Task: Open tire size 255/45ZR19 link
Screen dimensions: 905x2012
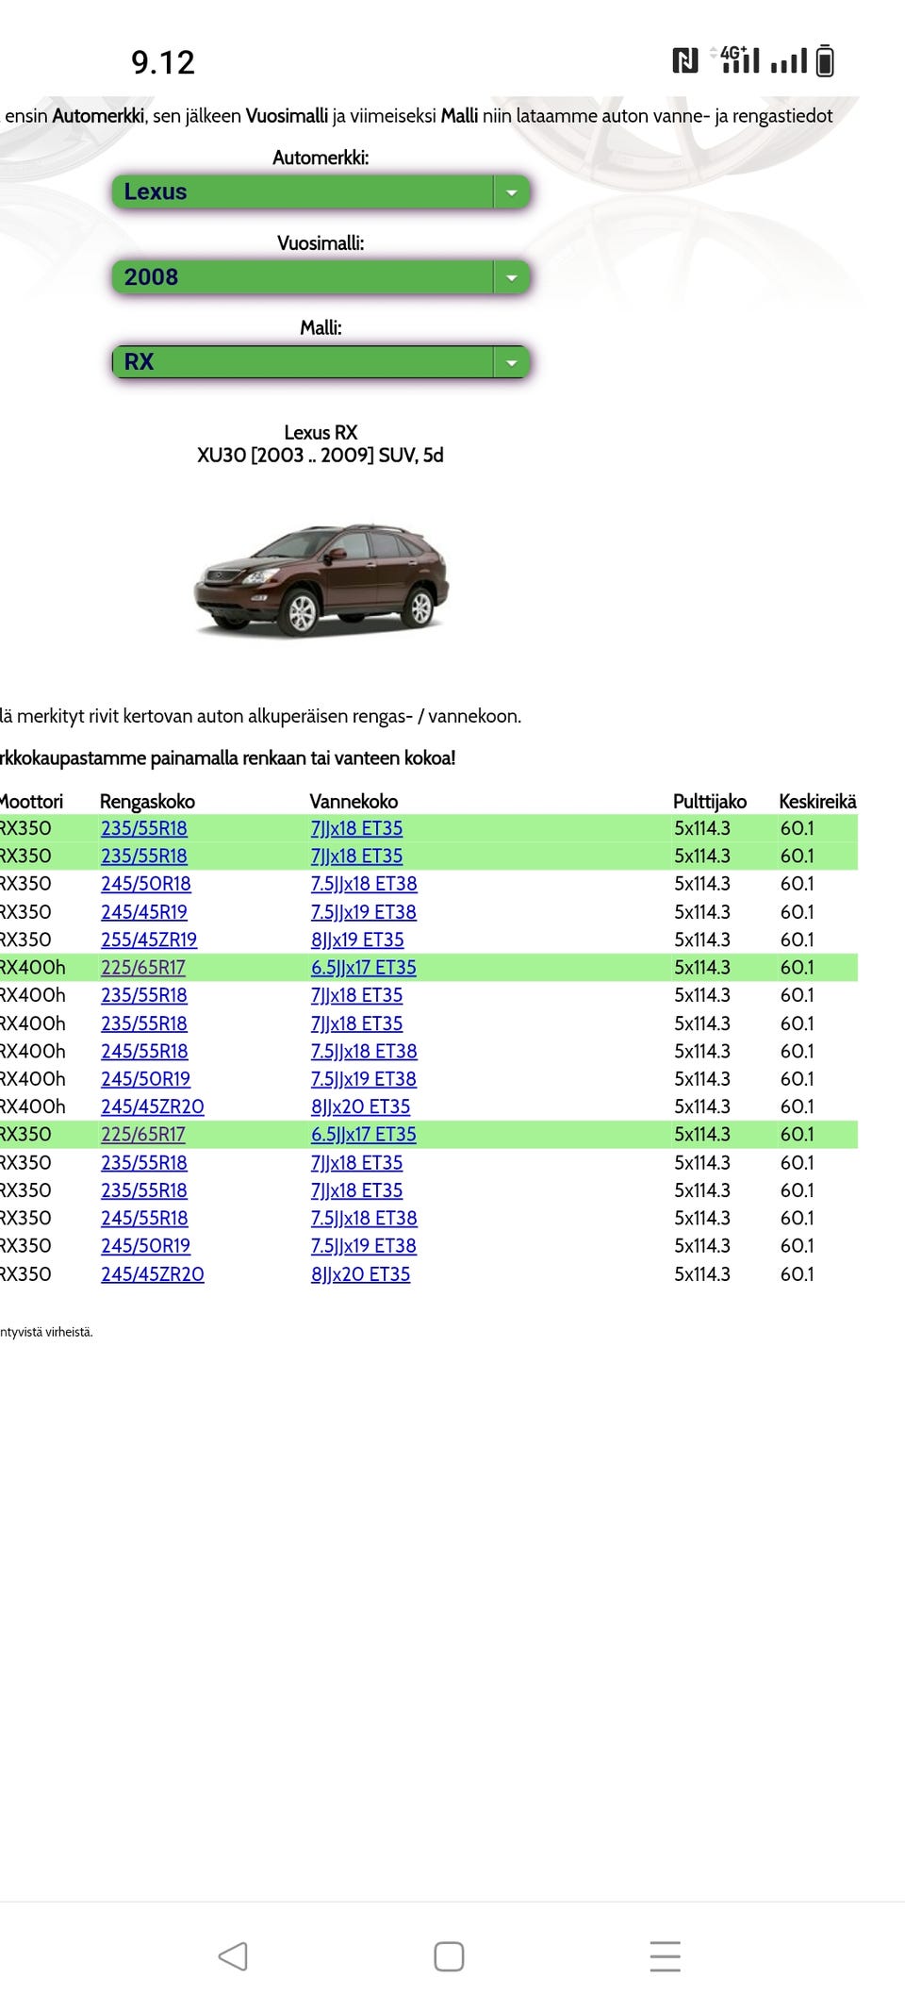Action: [x=149, y=939]
